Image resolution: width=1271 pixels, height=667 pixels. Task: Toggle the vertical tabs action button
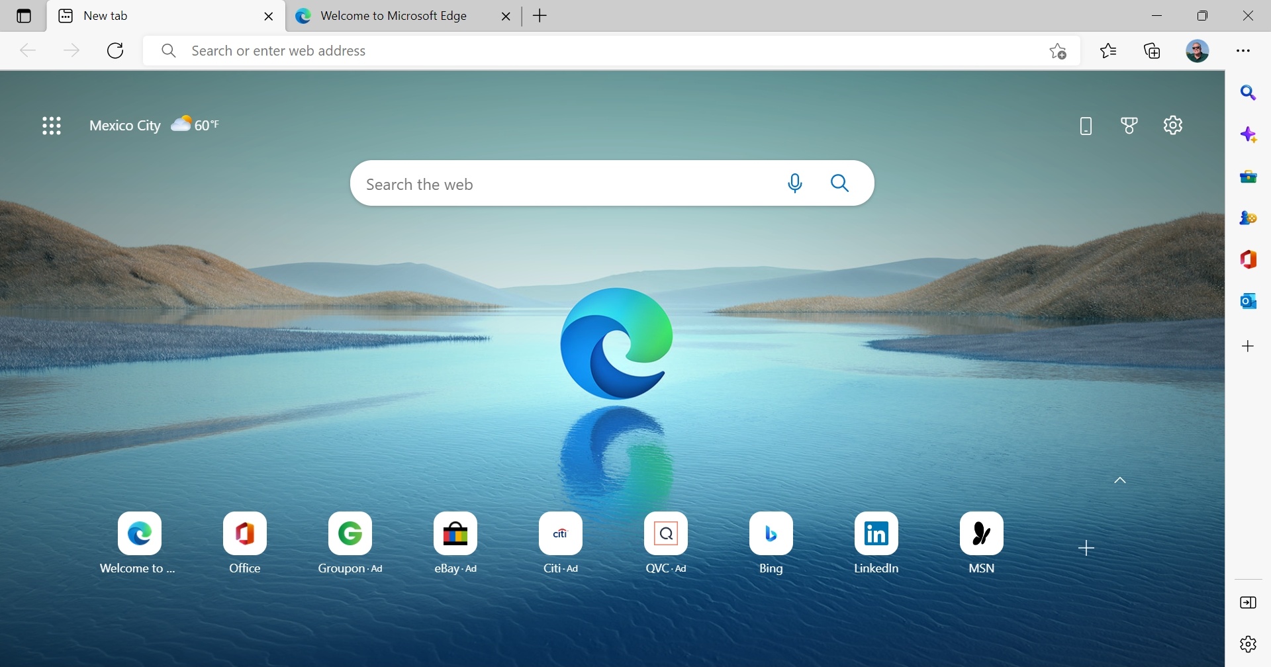[24, 16]
